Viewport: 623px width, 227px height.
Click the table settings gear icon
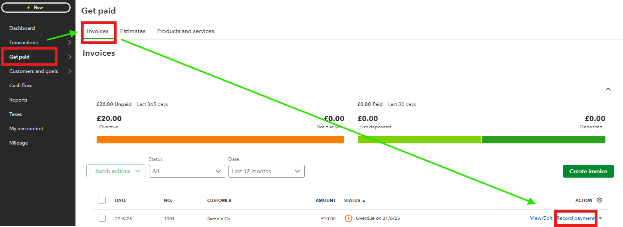tap(599, 200)
